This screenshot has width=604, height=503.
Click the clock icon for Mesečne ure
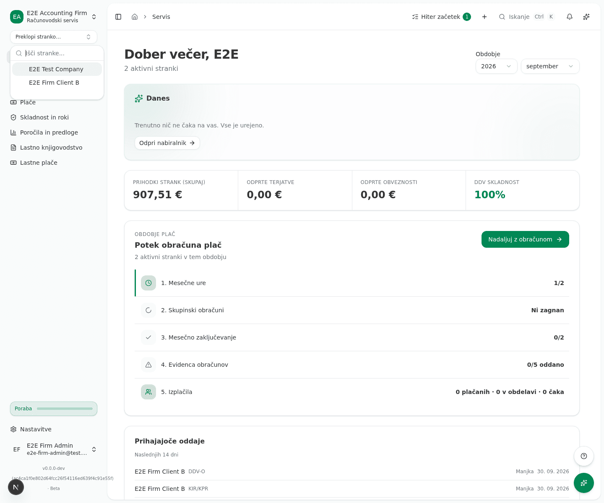coord(148,283)
